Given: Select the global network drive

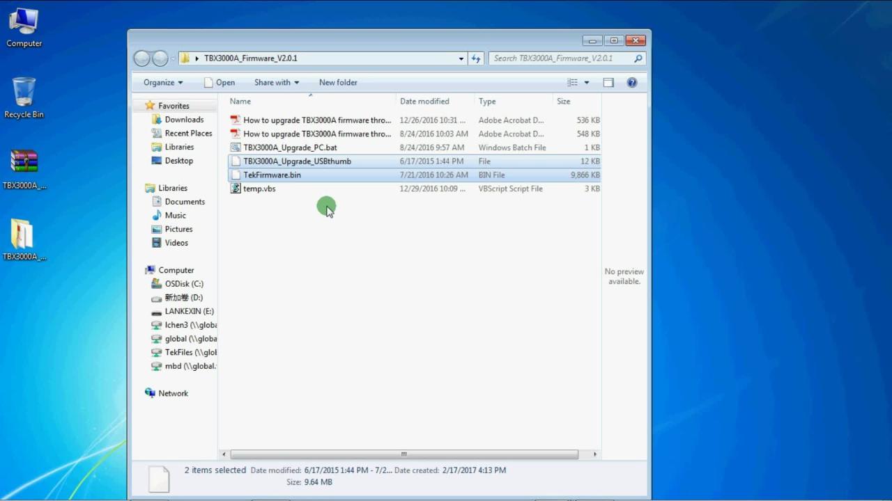Looking at the screenshot, I should pos(190,339).
